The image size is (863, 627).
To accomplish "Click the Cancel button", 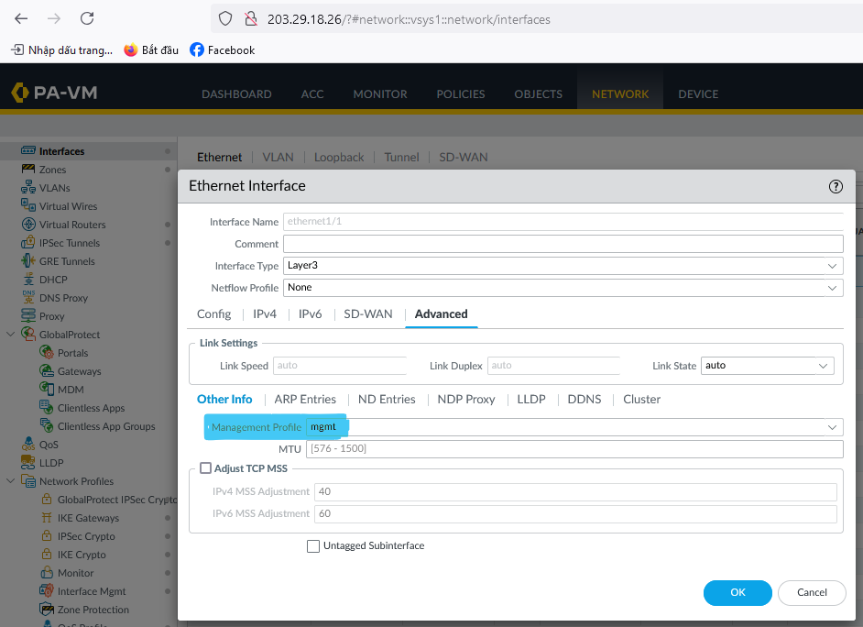I will 811,592.
